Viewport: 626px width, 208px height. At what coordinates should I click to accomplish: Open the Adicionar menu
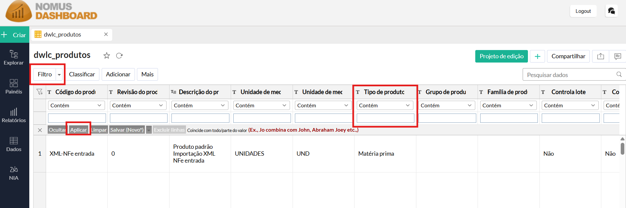coord(118,74)
